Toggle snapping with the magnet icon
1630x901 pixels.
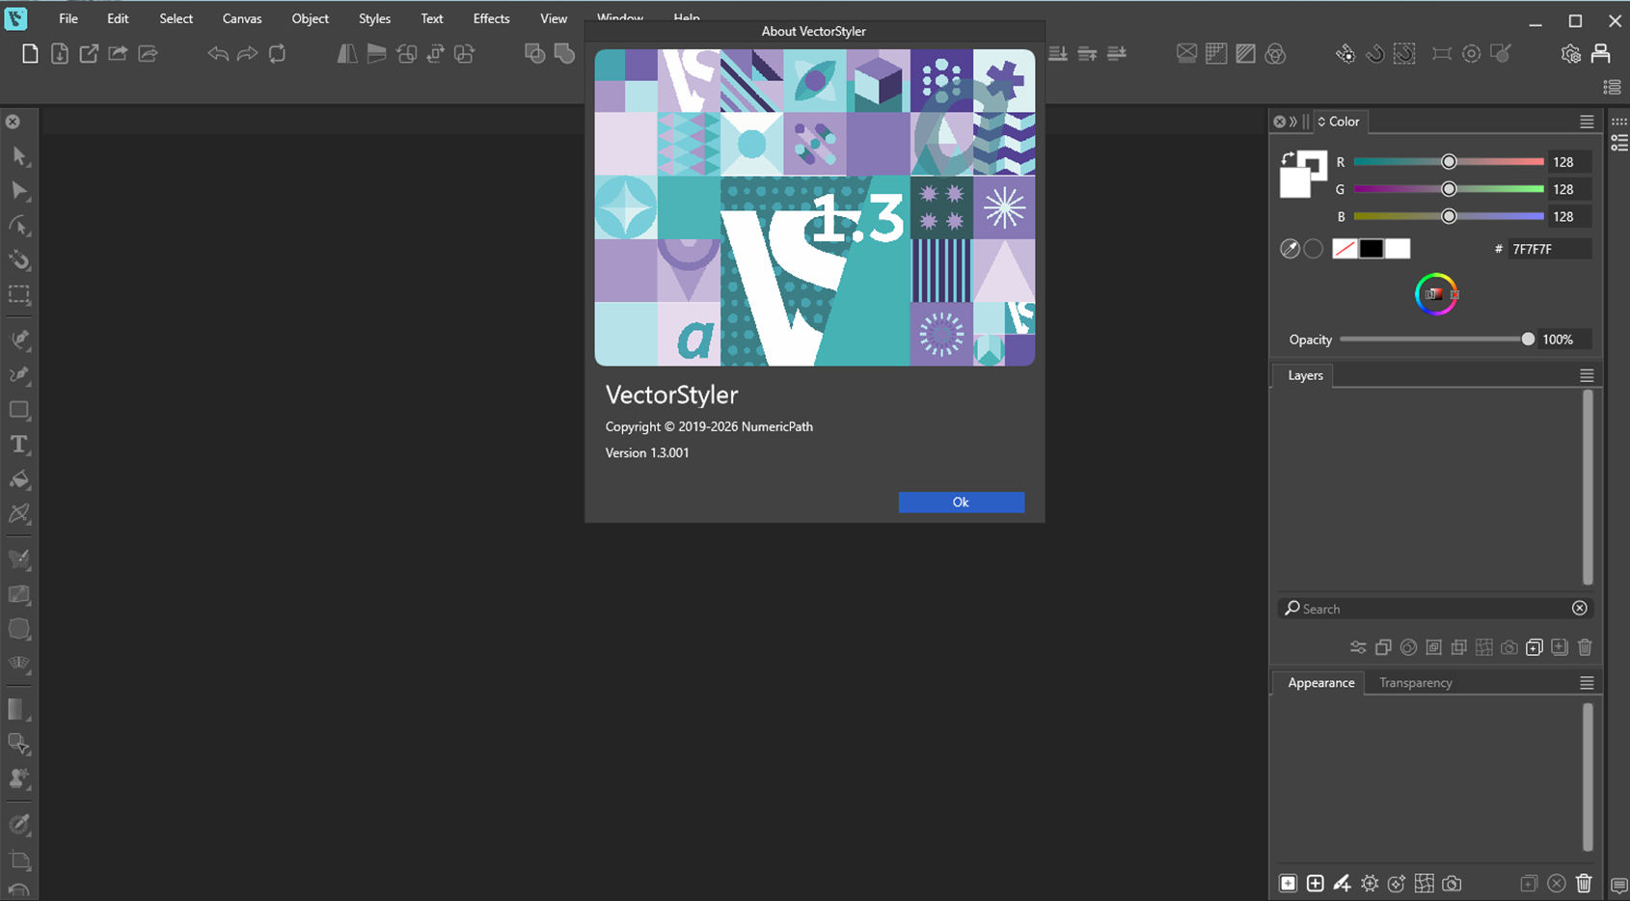click(1374, 54)
